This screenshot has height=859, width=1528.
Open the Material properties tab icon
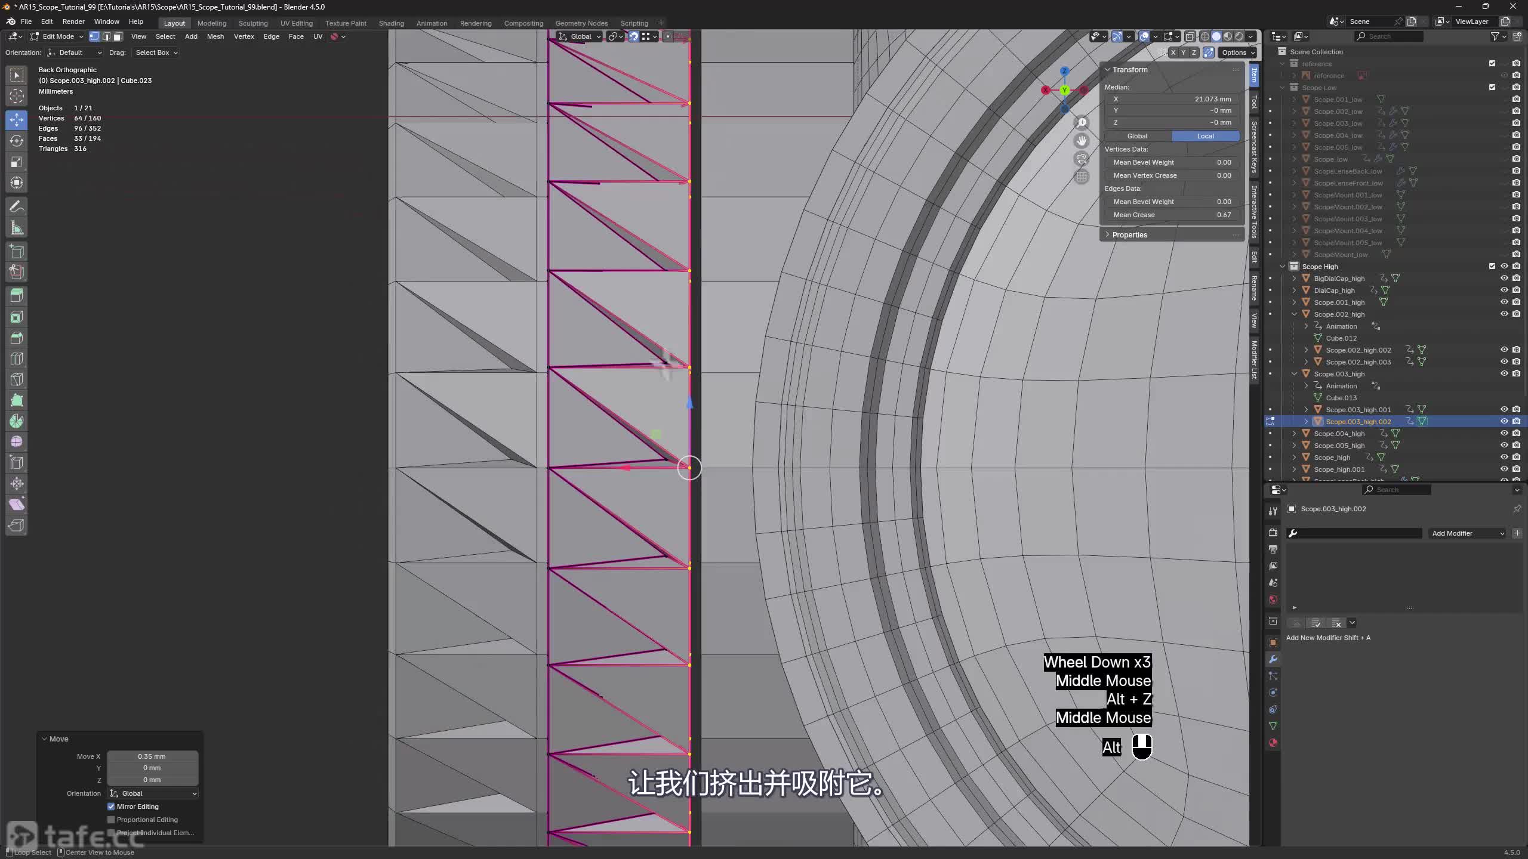(x=1273, y=743)
